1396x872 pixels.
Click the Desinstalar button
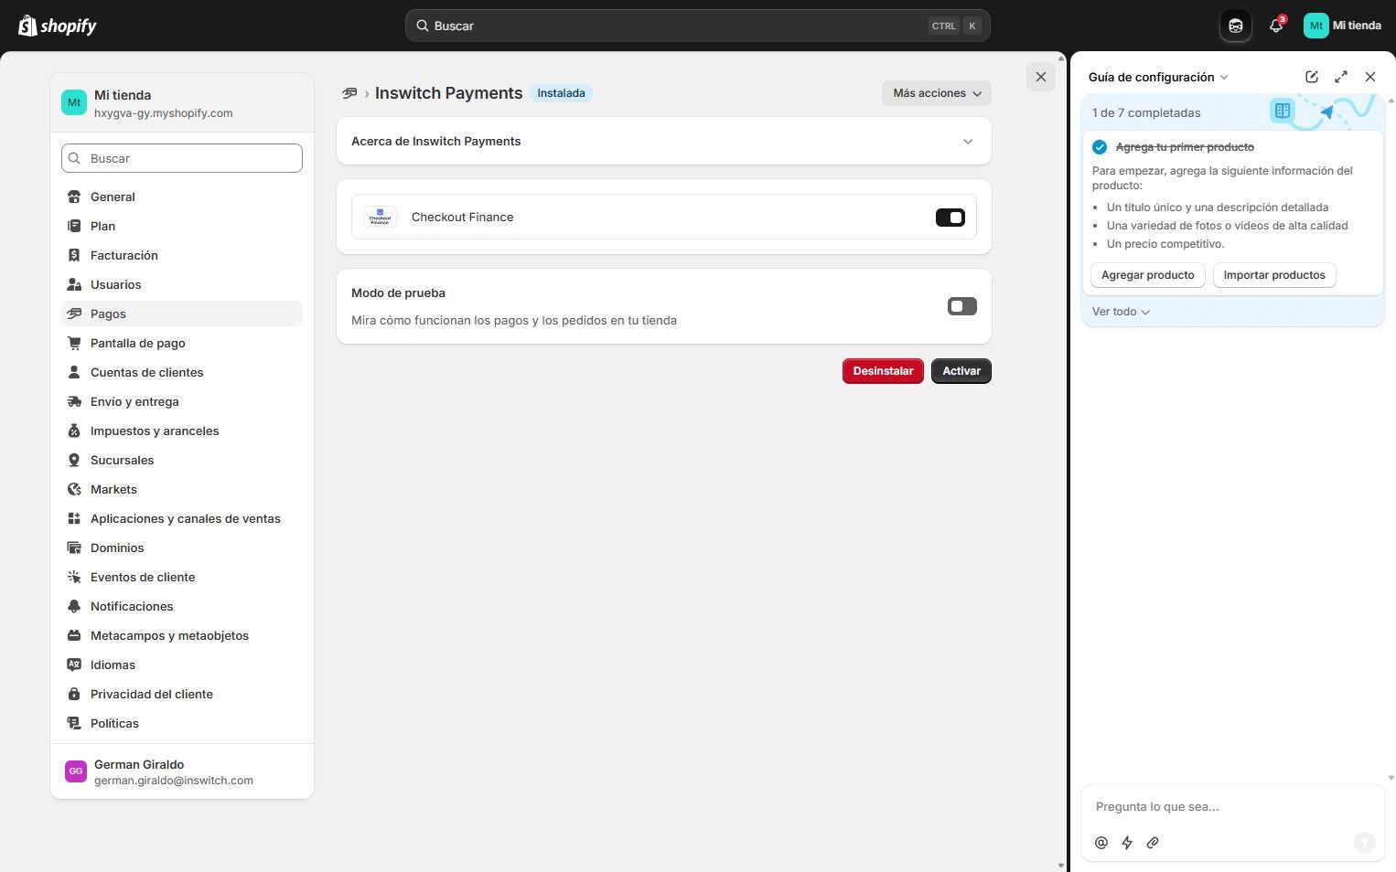click(883, 371)
